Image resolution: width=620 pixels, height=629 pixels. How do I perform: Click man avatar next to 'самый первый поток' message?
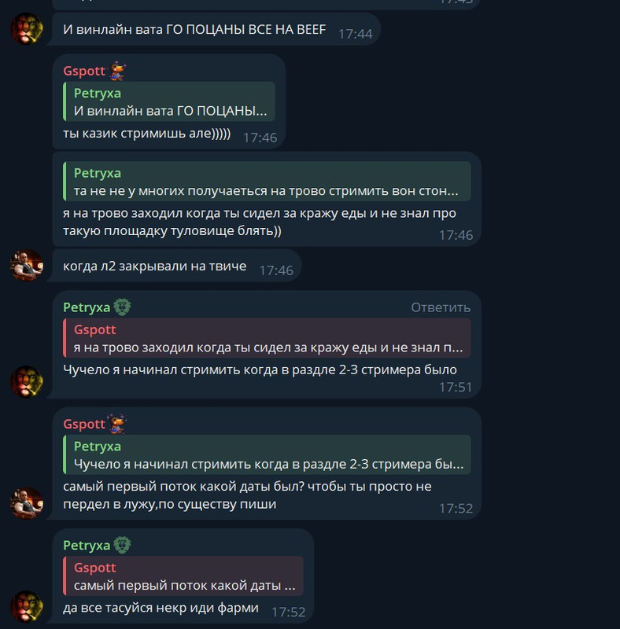[x=27, y=503]
